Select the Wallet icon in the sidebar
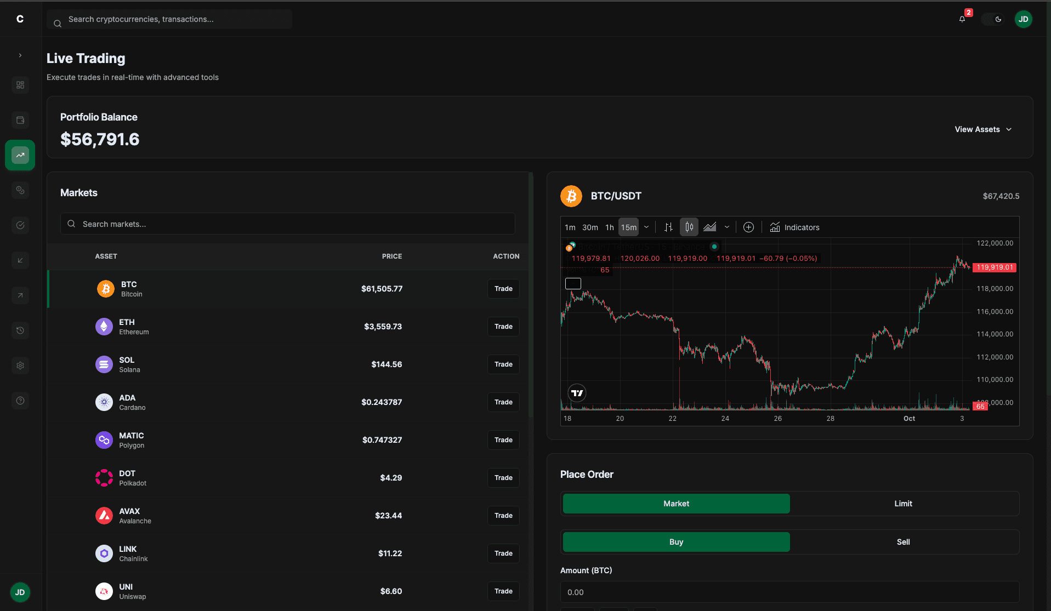Viewport: 1051px width, 611px height. click(20, 120)
